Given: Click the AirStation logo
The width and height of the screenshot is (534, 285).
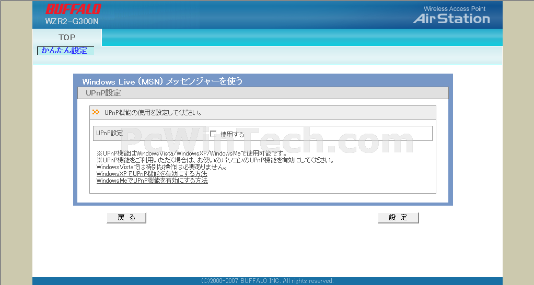Looking at the screenshot, I should click(x=451, y=18).
